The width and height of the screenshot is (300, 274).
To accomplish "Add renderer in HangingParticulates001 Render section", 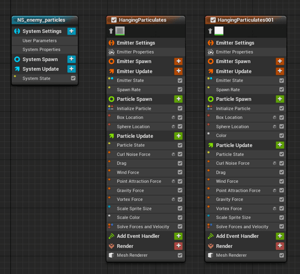I will pos(279,246).
